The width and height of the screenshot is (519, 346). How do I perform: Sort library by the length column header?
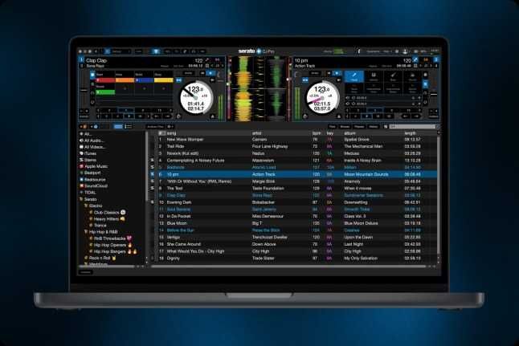(x=410, y=133)
